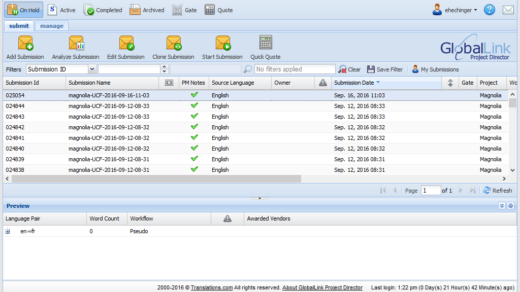Click the Refresh button

(497, 191)
